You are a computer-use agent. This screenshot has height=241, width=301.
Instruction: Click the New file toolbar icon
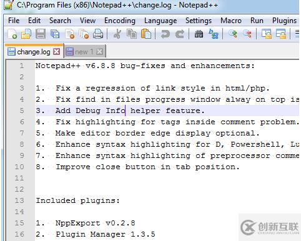[x=12, y=34]
